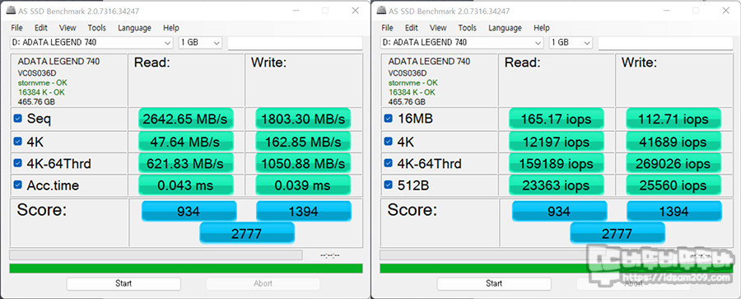Click the 4K read result 47.64 MB/s
The image size is (741, 299).
click(186, 142)
